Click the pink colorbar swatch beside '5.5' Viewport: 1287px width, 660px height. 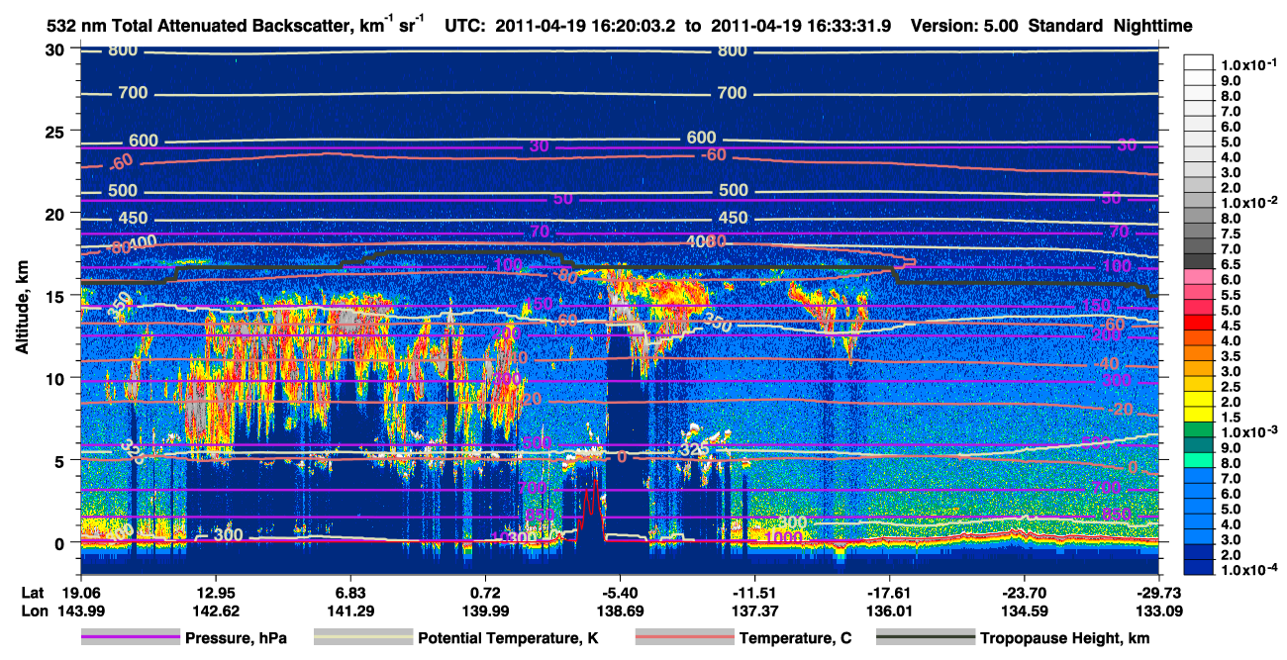coord(1200,291)
